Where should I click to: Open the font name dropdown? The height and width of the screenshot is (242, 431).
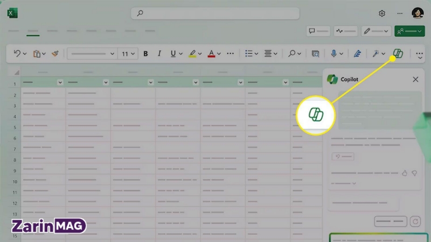92,54
